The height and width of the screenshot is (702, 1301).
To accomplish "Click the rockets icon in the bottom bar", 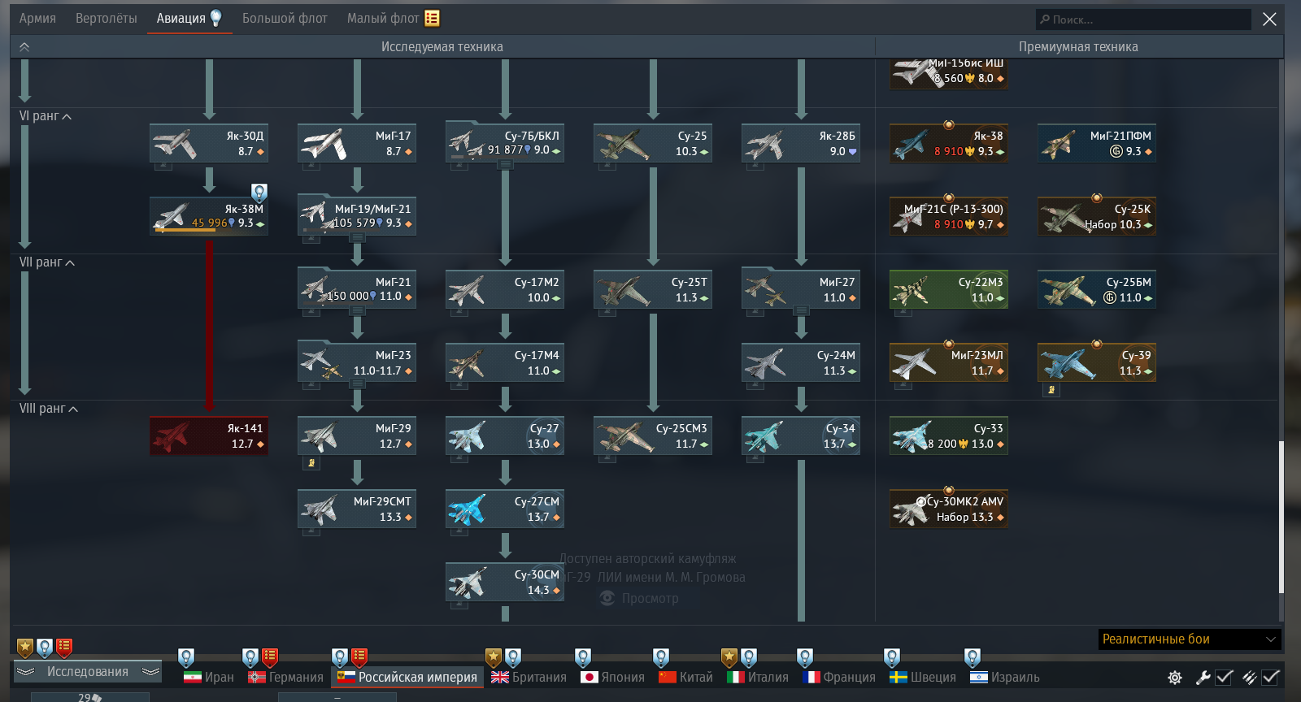I will point(1250,677).
